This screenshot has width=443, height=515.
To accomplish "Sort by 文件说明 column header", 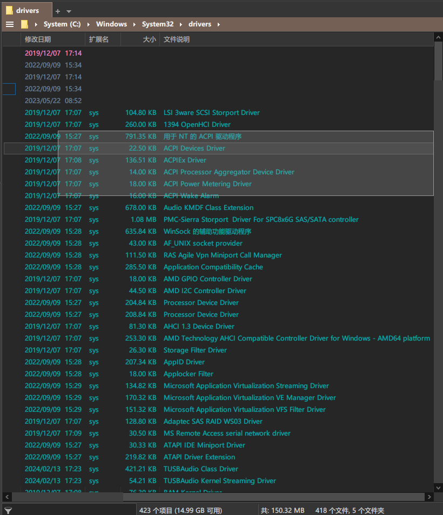I will pos(177,39).
